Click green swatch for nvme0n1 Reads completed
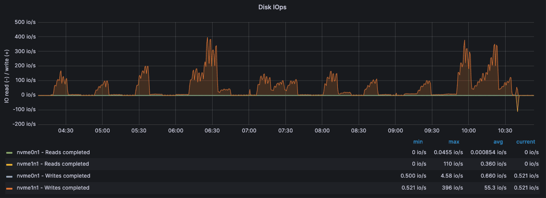The width and height of the screenshot is (546, 198). tap(9, 152)
